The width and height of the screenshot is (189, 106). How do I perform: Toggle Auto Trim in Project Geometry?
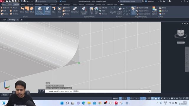click(x=133, y=11)
